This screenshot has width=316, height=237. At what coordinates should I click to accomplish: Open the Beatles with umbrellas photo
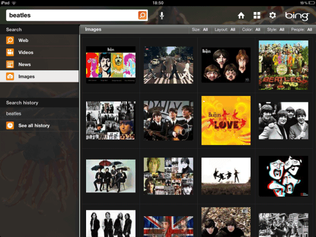(x=111, y=176)
